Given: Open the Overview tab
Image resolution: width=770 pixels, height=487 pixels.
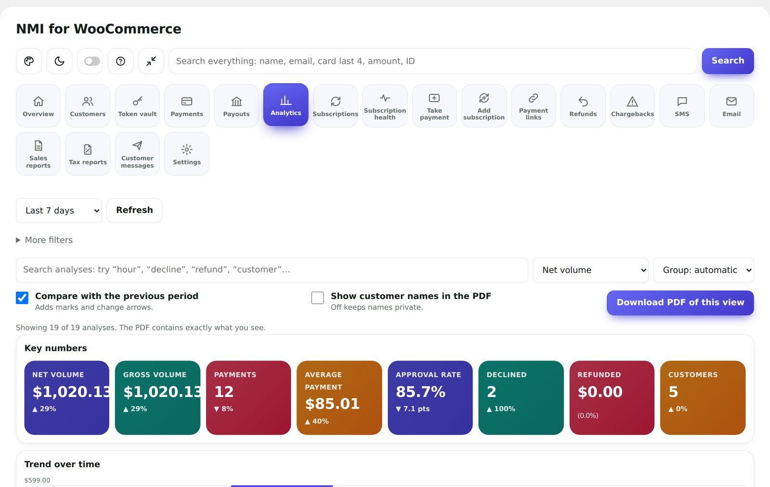Looking at the screenshot, I should (x=38, y=106).
